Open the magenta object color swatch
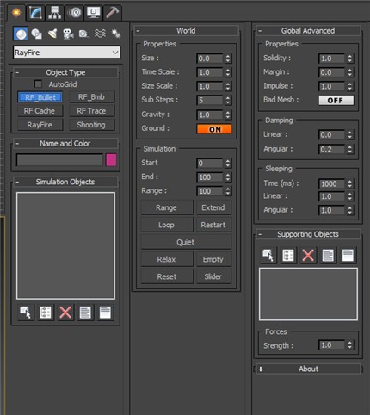Image resolution: width=370 pixels, height=415 pixels. 111,160
